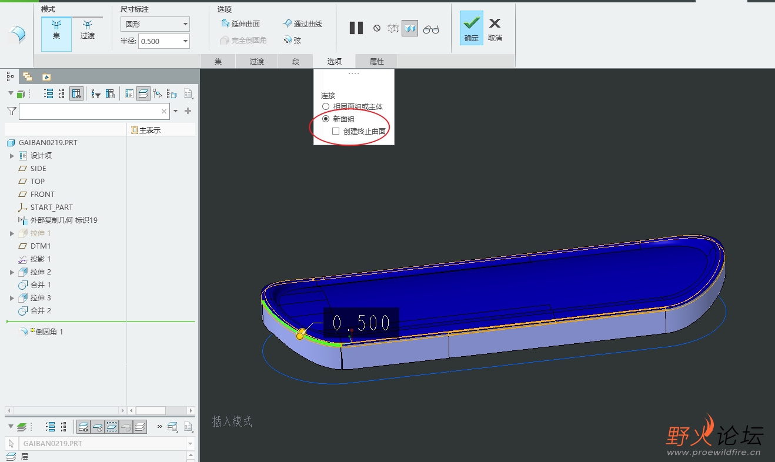Check the 创建终止曲面 checkbox
The height and width of the screenshot is (462, 775).
[336, 131]
